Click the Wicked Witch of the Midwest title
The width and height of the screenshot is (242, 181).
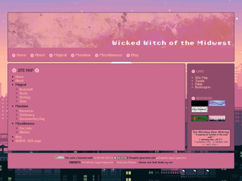point(172,43)
